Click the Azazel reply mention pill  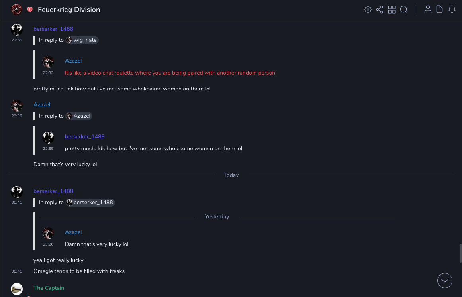point(79,116)
